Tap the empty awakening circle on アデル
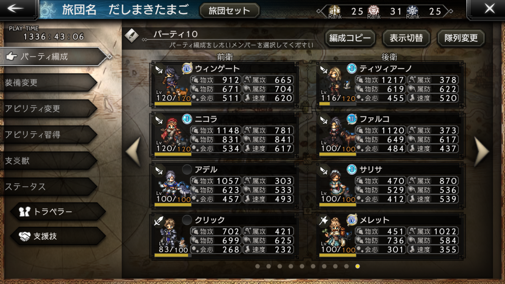505x284 pixels. pos(187,169)
